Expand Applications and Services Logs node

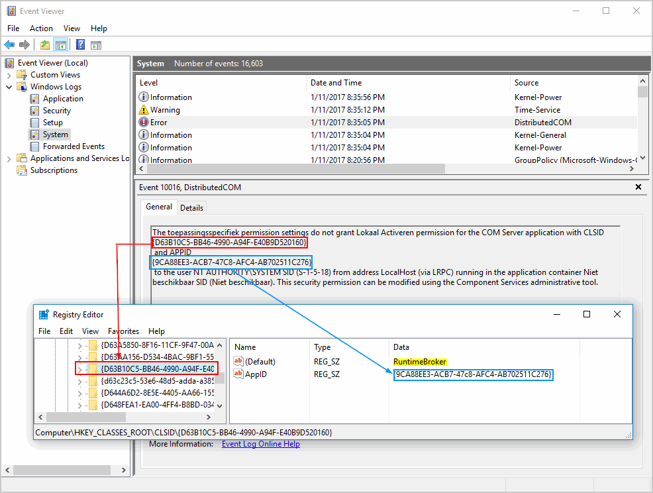(9, 158)
